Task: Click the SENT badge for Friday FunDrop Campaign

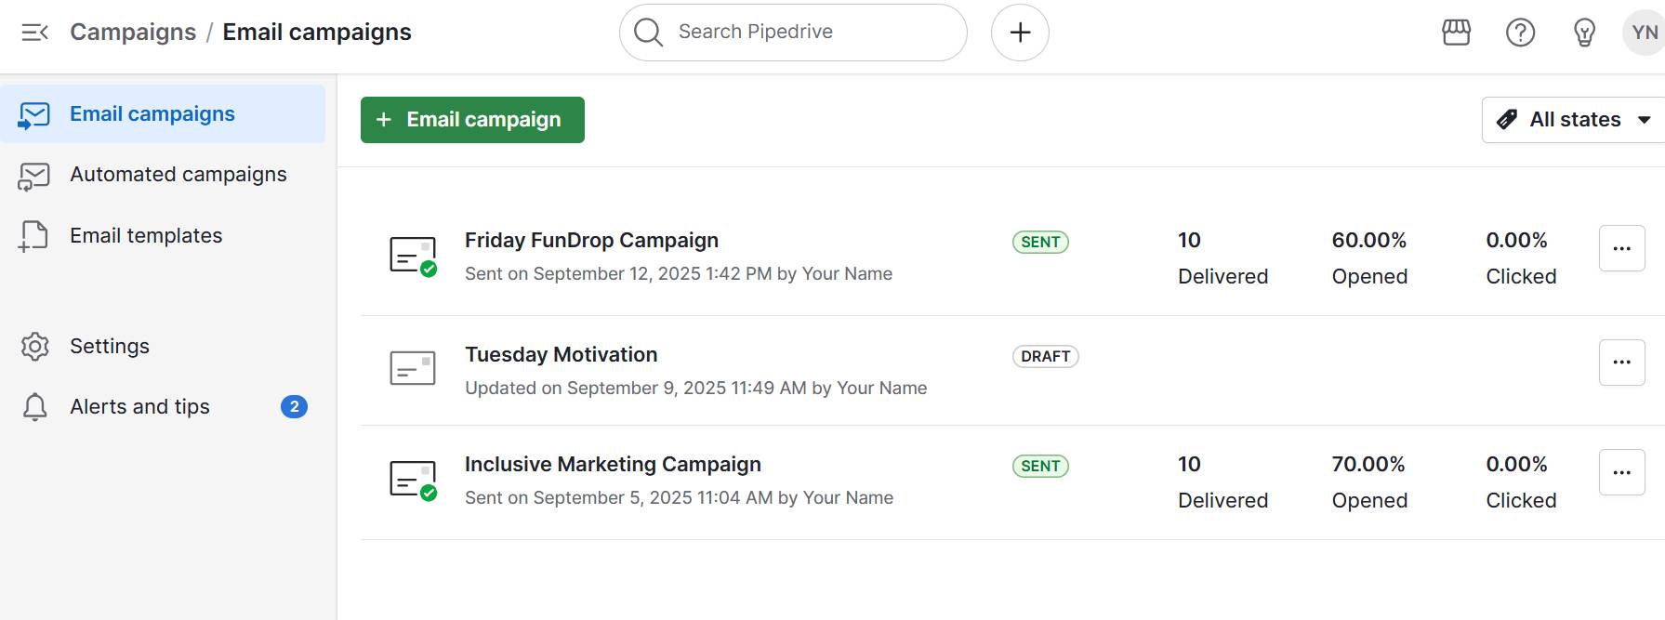Action: click(x=1040, y=242)
